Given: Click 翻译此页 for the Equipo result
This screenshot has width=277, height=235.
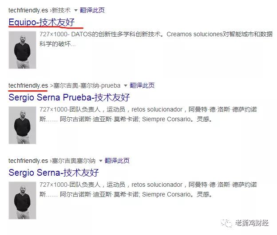Looking at the screenshot, I should pyautogui.click(x=92, y=10).
